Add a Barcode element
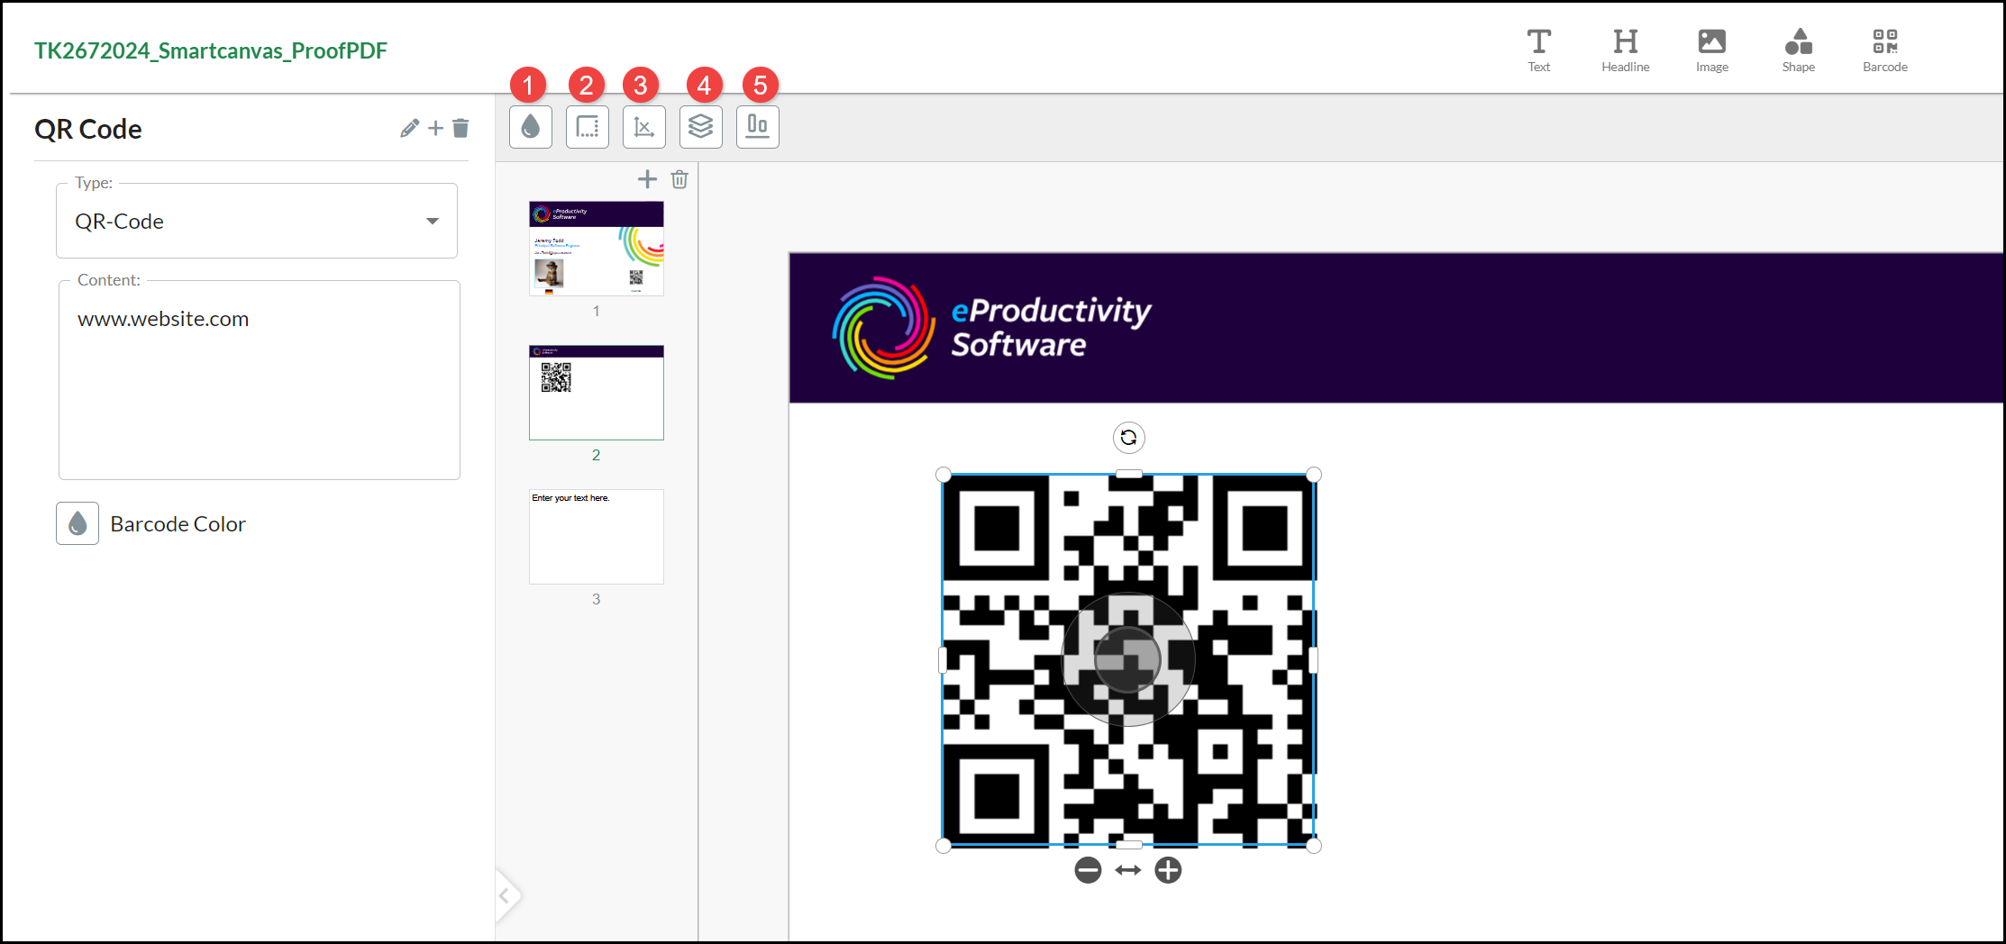The height and width of the screenshot is (944, 2006). (x=1884, y=50)
